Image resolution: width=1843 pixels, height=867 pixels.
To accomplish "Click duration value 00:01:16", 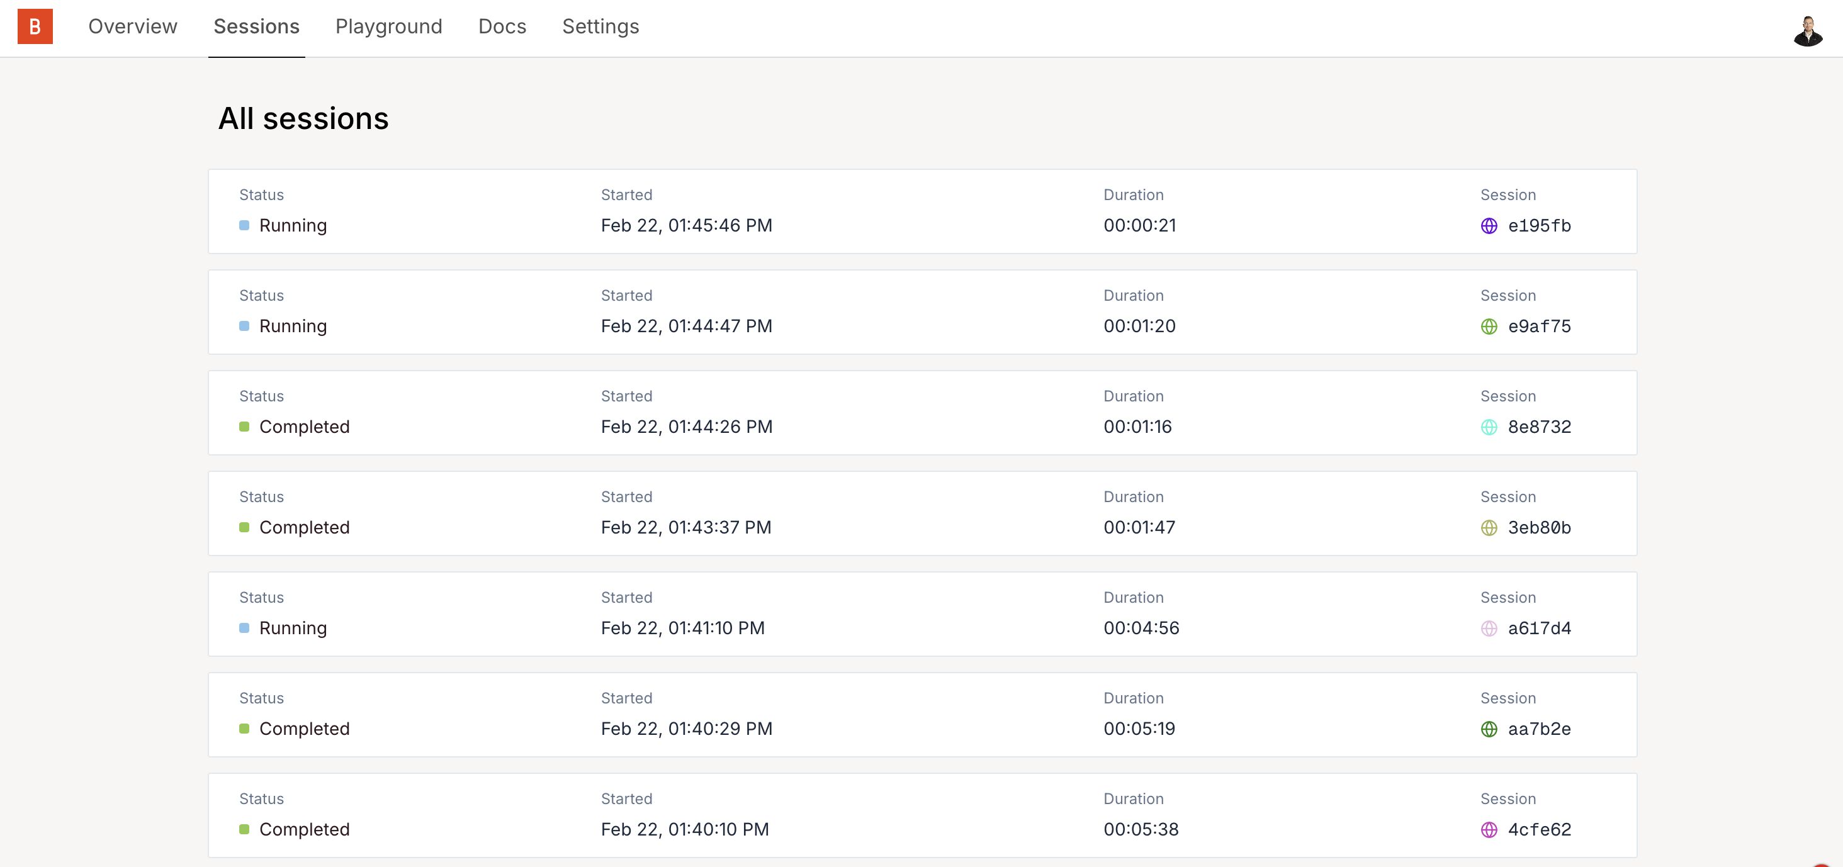I will (1137, 427).
